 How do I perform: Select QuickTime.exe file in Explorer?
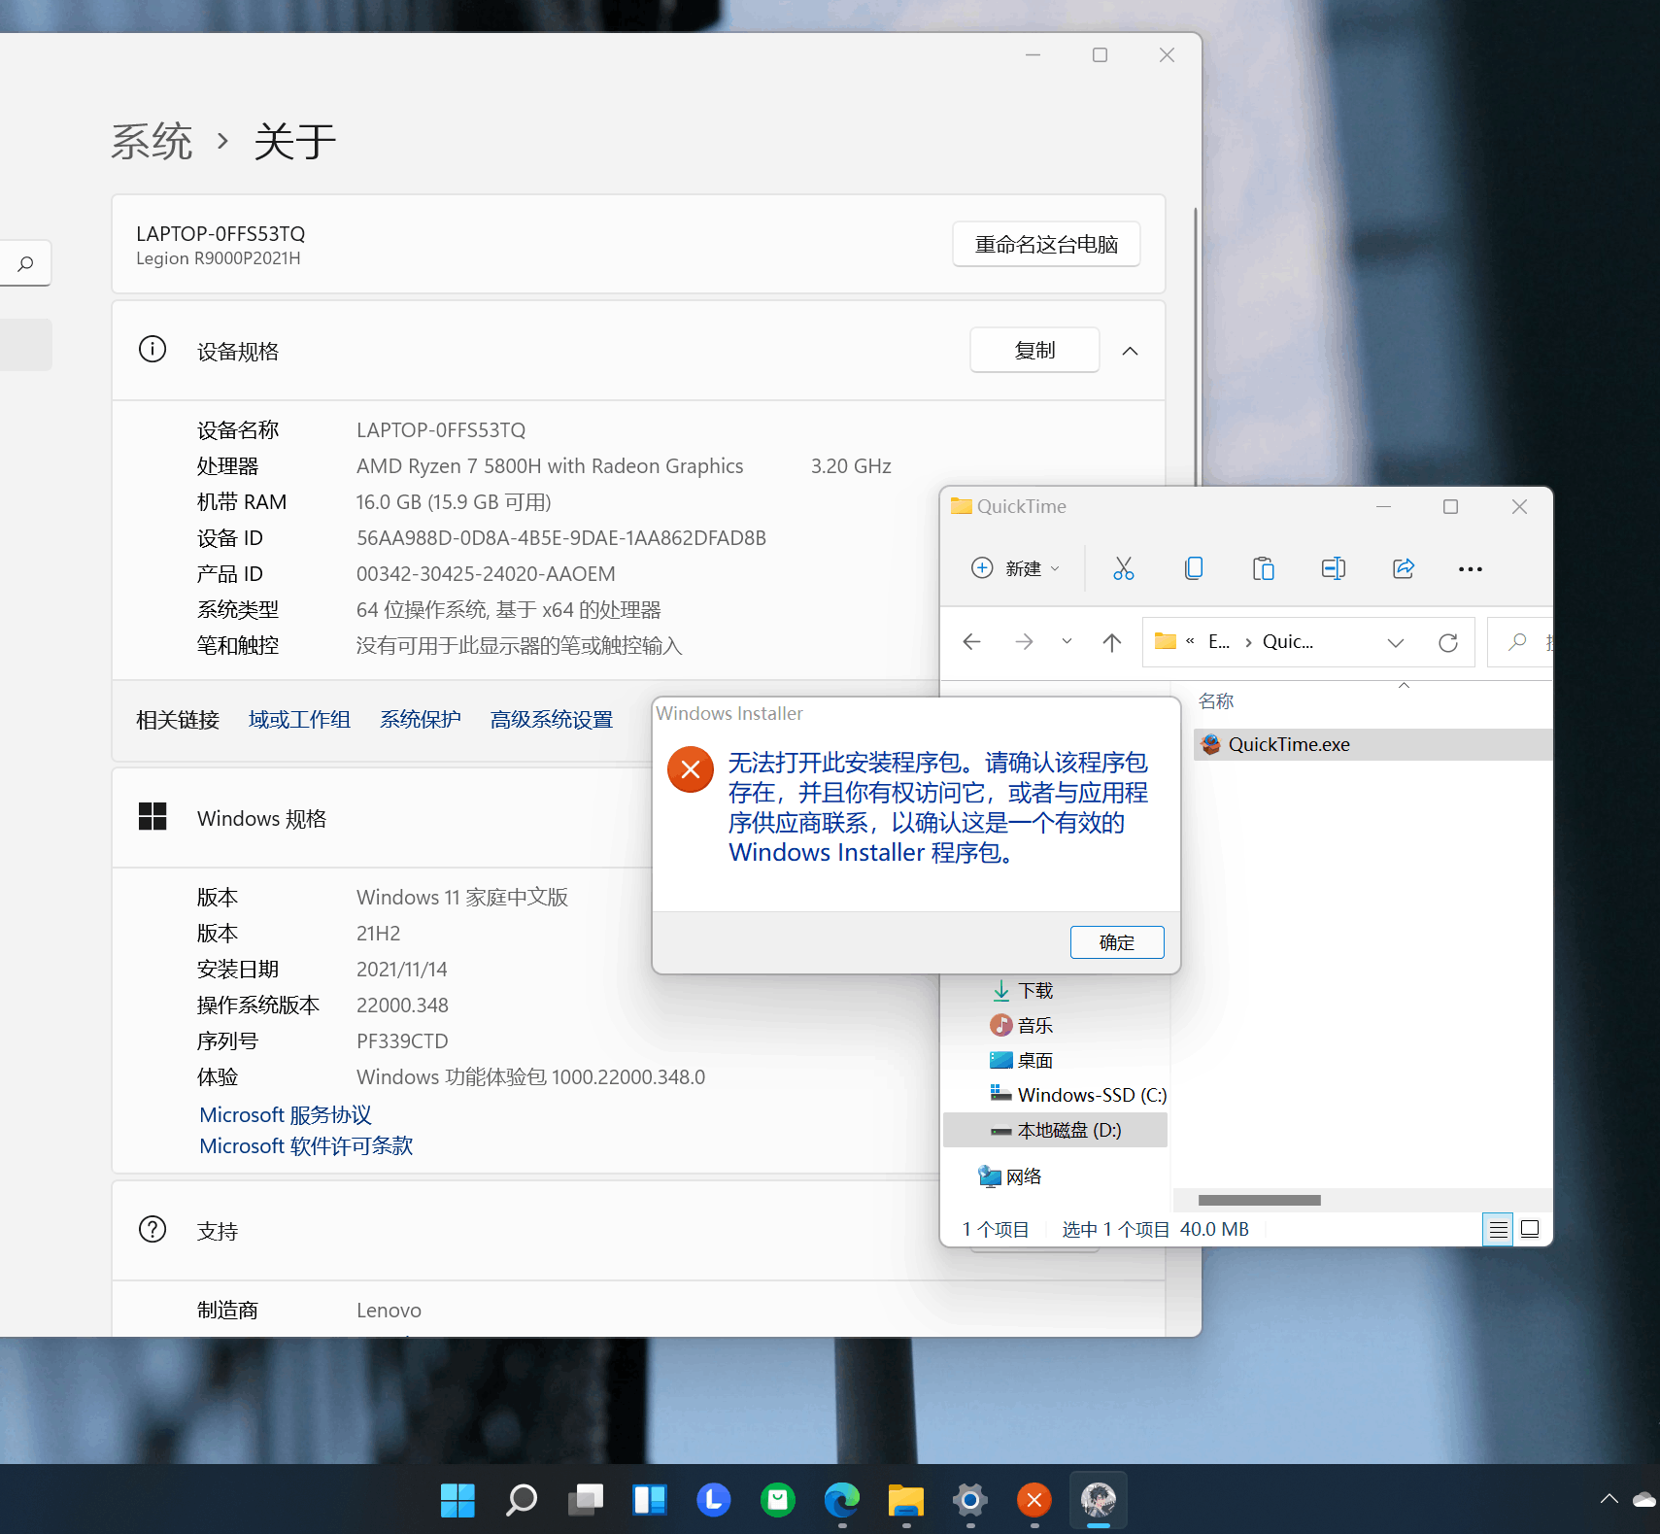pos(1372,744)
